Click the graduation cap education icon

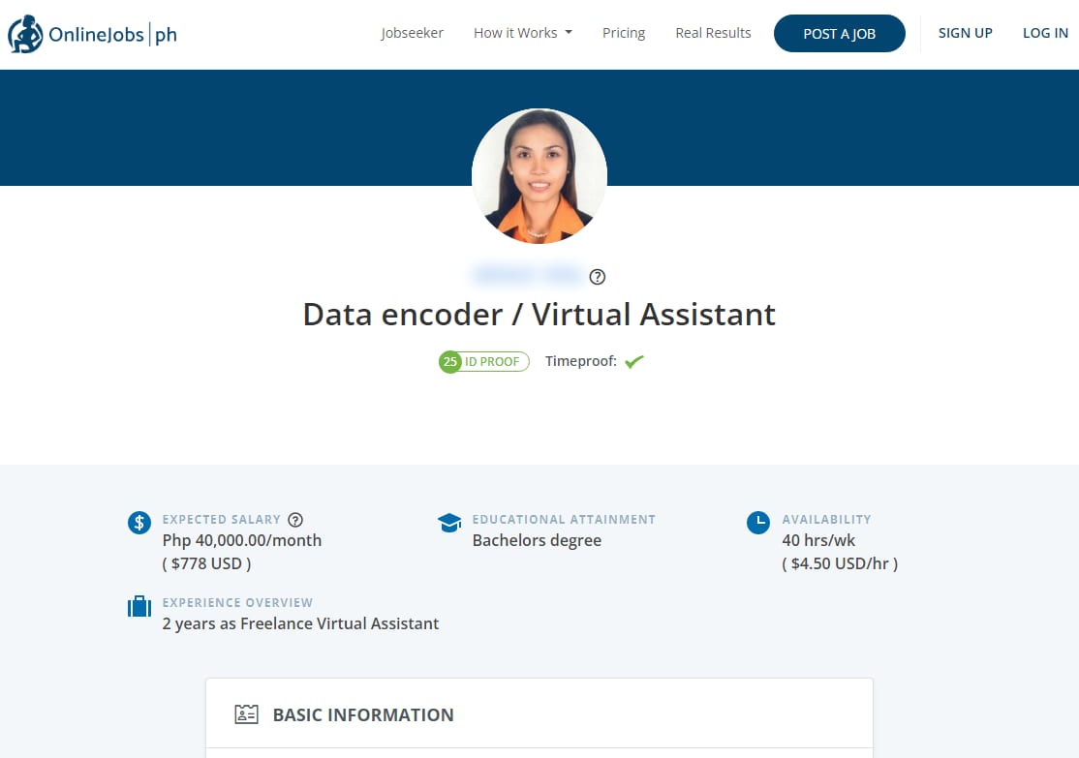(x=449, y=523)
